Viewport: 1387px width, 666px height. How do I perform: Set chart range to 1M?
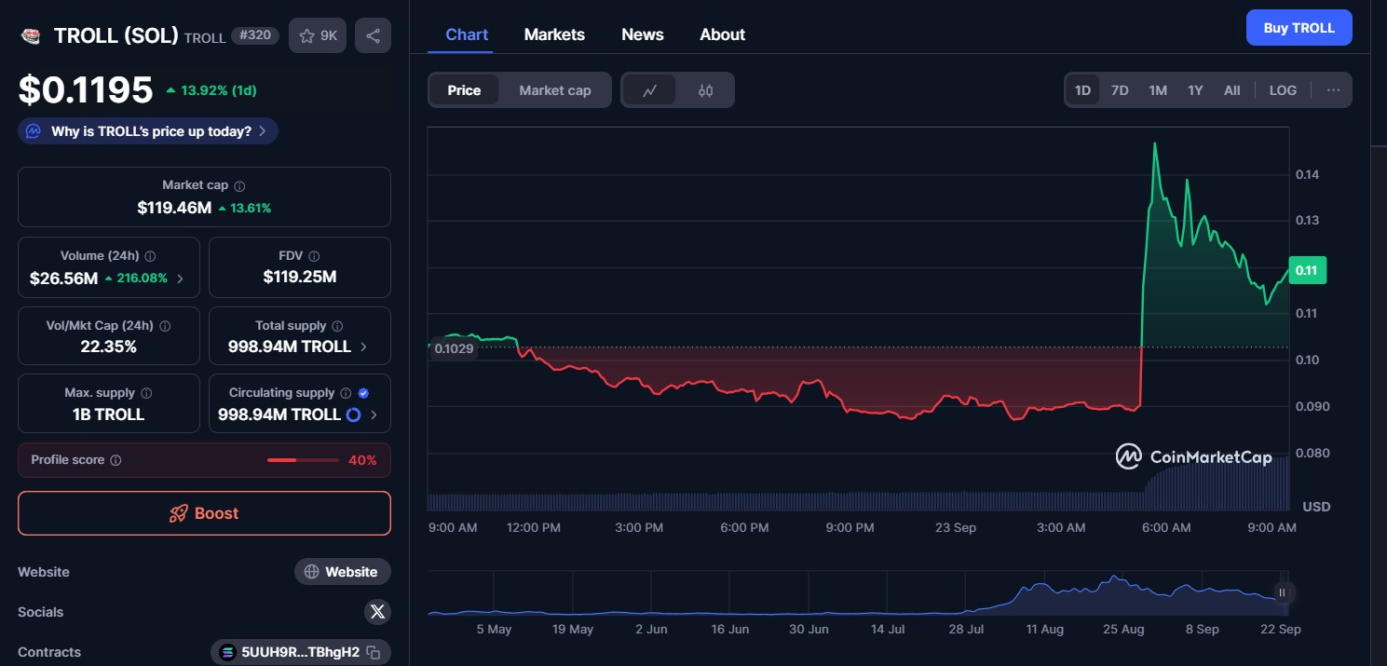[x=1158, y=90]
